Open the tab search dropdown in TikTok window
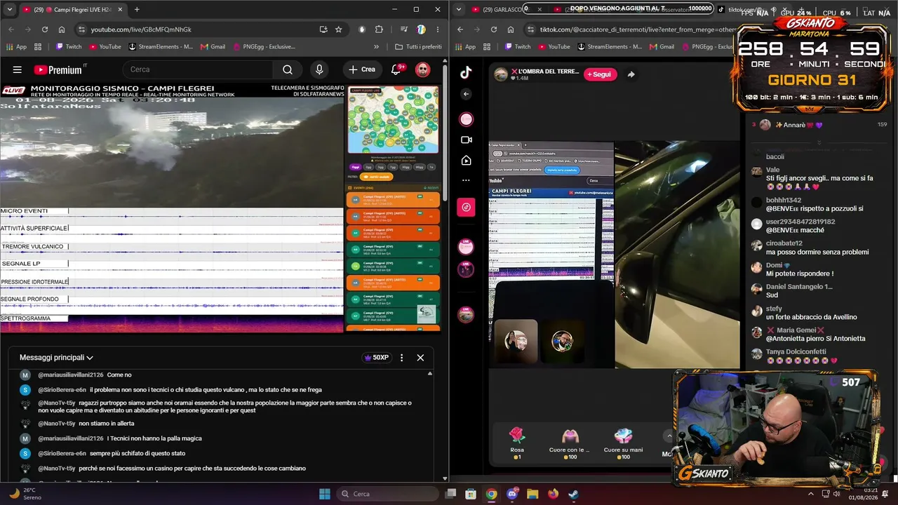The image size is (898, 505). (459, 9)
